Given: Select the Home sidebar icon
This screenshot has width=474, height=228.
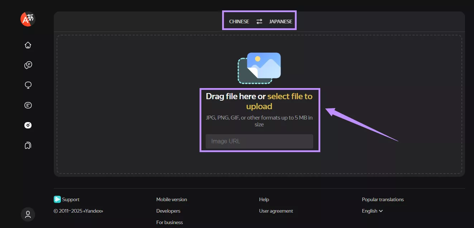Looking at the screenshot, I should (28, 45).
